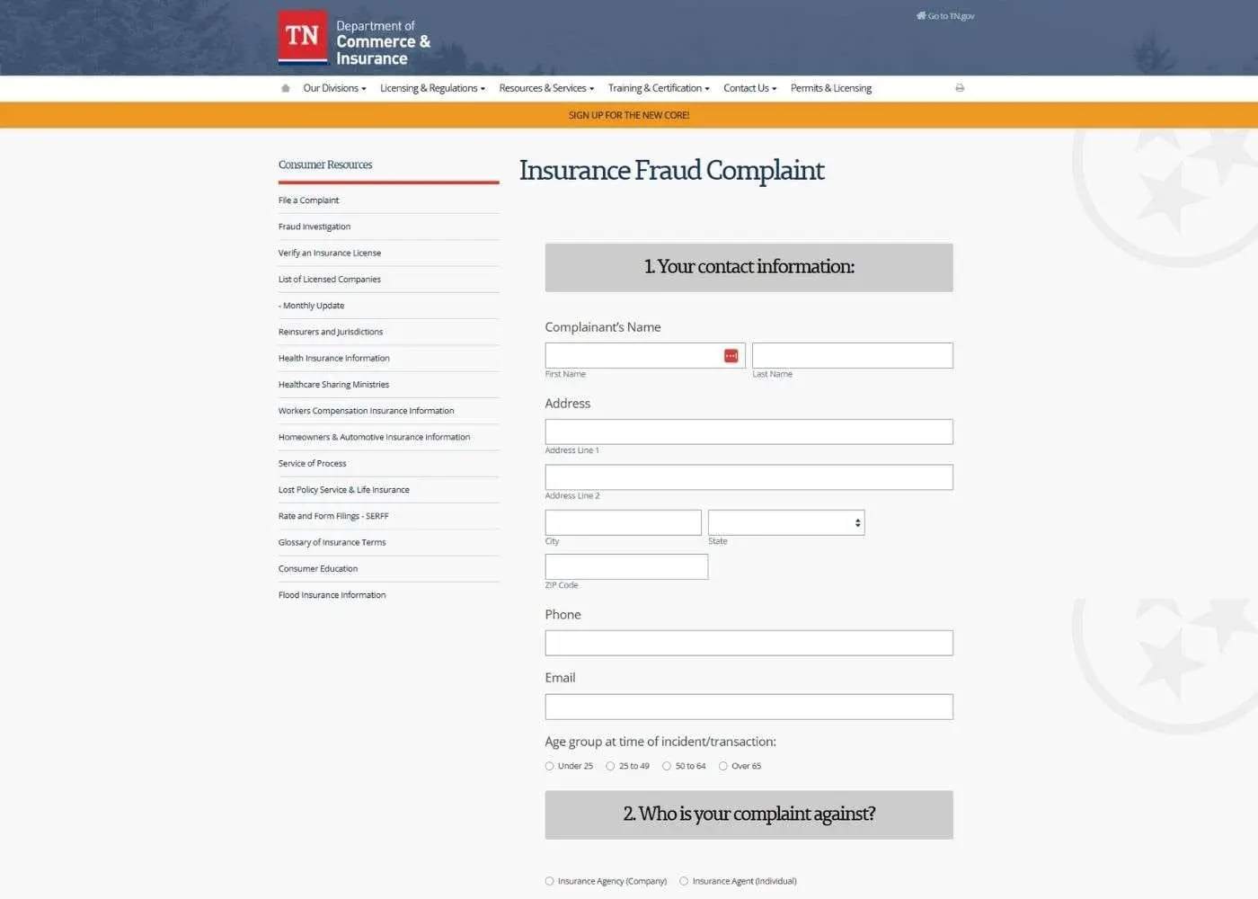
Task: Open the Go to TN.gov link
Action: pos(945,16)
